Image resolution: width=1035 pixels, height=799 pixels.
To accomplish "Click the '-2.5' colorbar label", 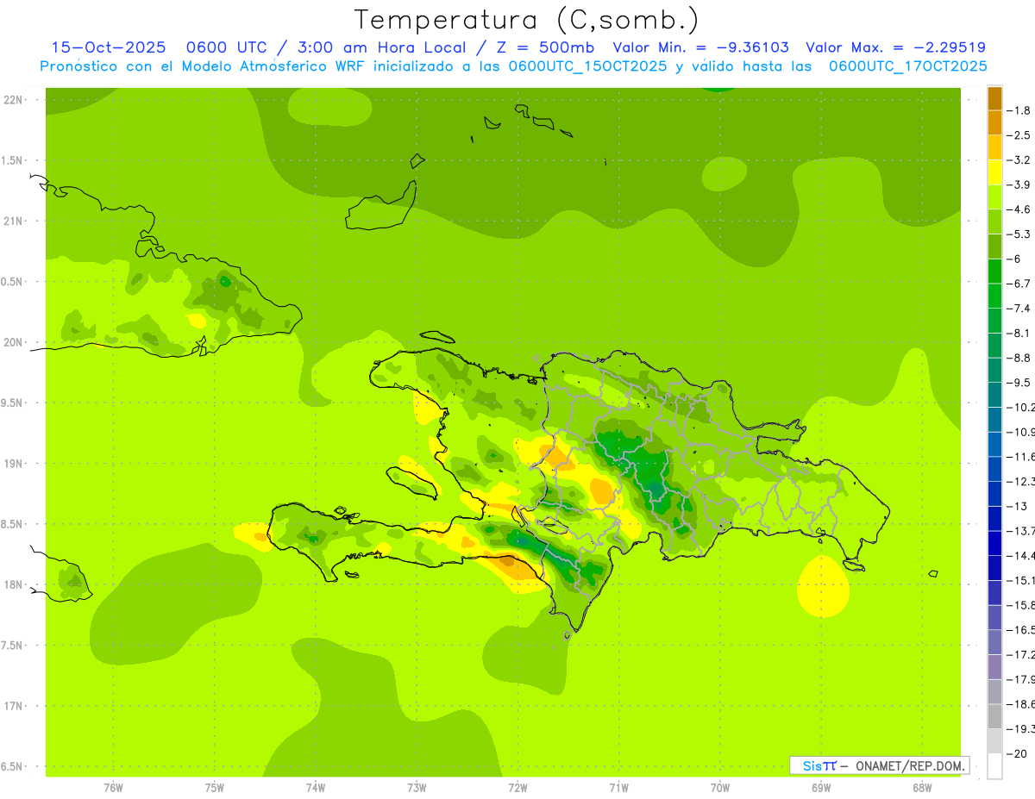I will (1019, 135).
